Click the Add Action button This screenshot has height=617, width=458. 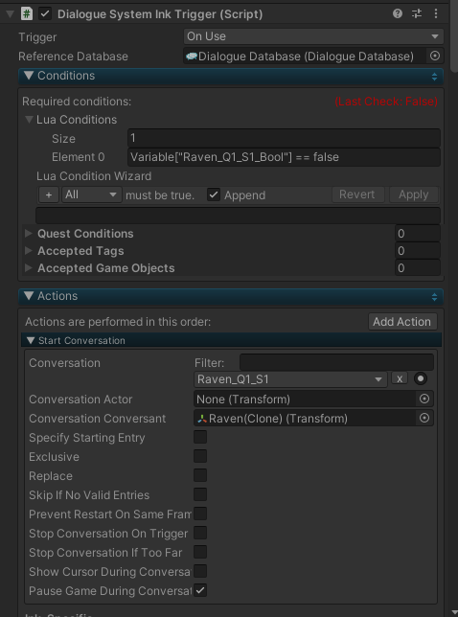pos(402,322)
